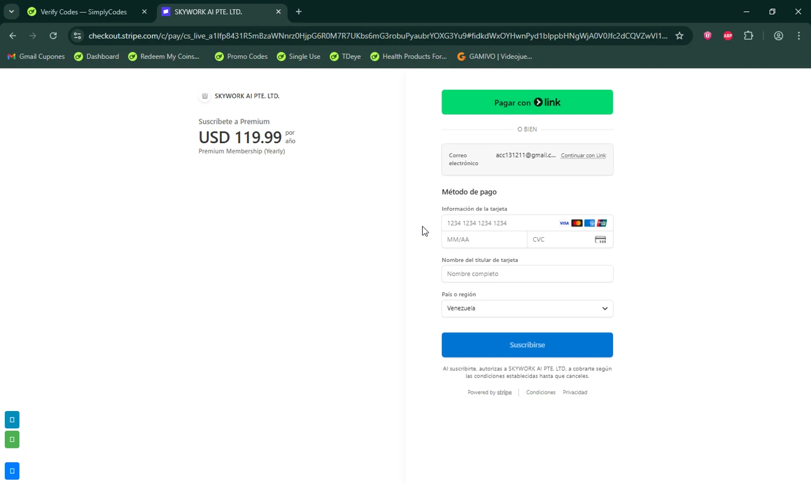811x484 pixels.
Task: Click the Mastercard brand icon
Action: click(x=577, y=223)
